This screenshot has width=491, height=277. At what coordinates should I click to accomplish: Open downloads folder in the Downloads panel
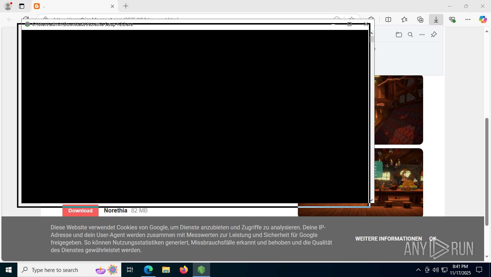(x=399, y=35)
